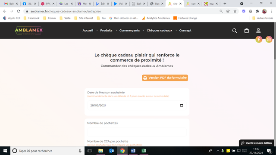Viewport: 276px width, 155px height.
Task: Open File Explorer from the taskbar
Action: (x=100, y=151)
